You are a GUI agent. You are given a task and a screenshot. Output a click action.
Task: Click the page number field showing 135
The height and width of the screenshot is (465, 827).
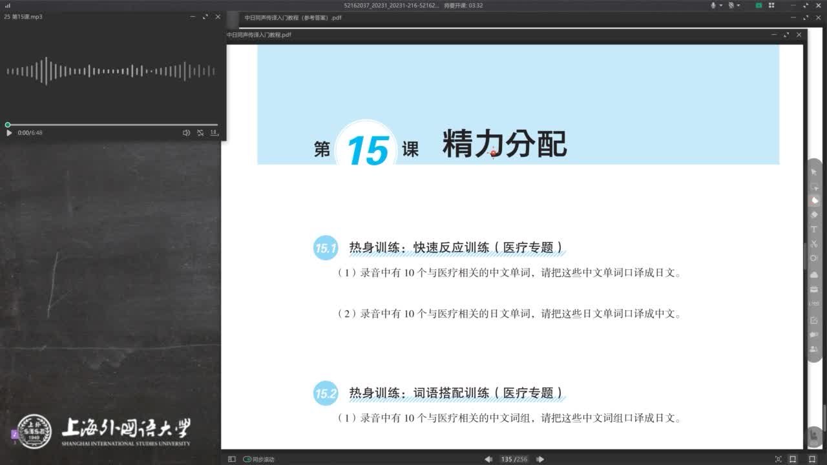507,459
